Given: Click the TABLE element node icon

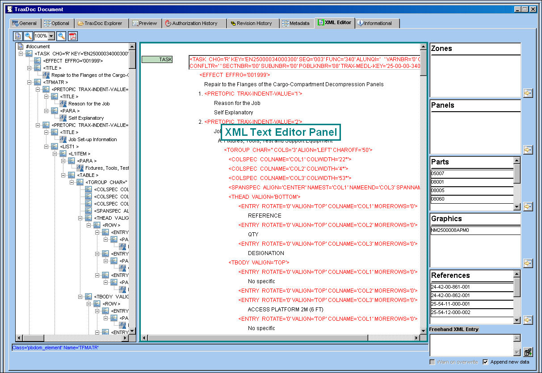Looking at the screenshot, I should click(71, 175).
